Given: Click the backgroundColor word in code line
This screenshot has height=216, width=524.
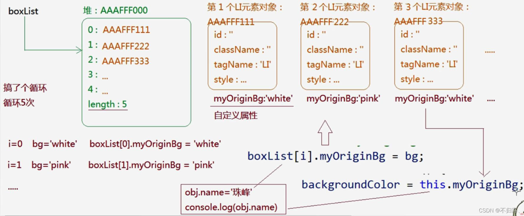Looking at the screenshot, I should click(351, 185).
